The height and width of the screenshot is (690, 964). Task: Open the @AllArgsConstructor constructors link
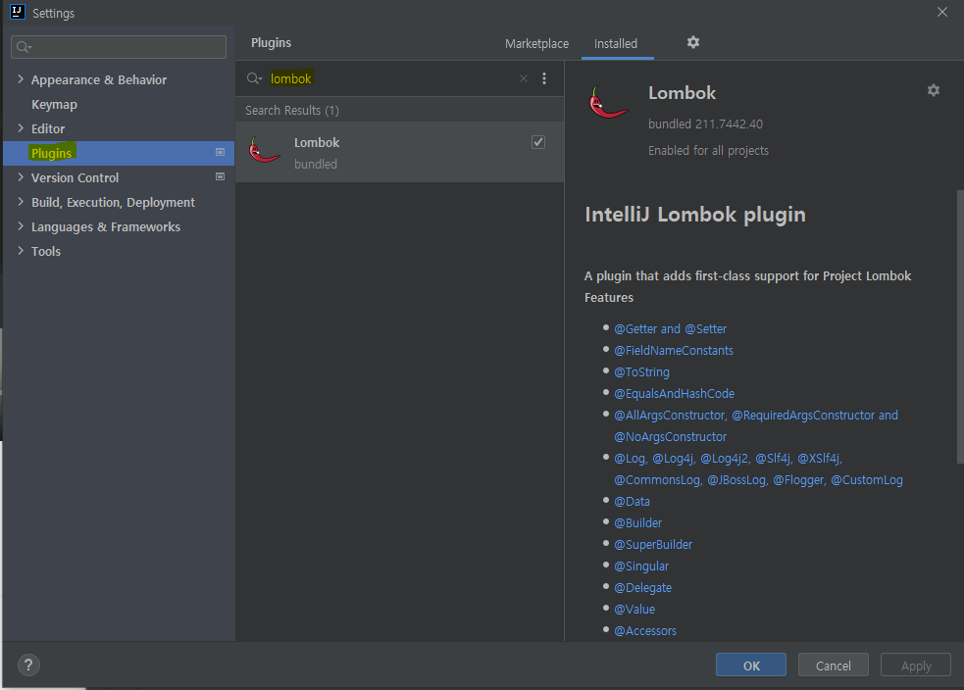[x=755, y=425]
